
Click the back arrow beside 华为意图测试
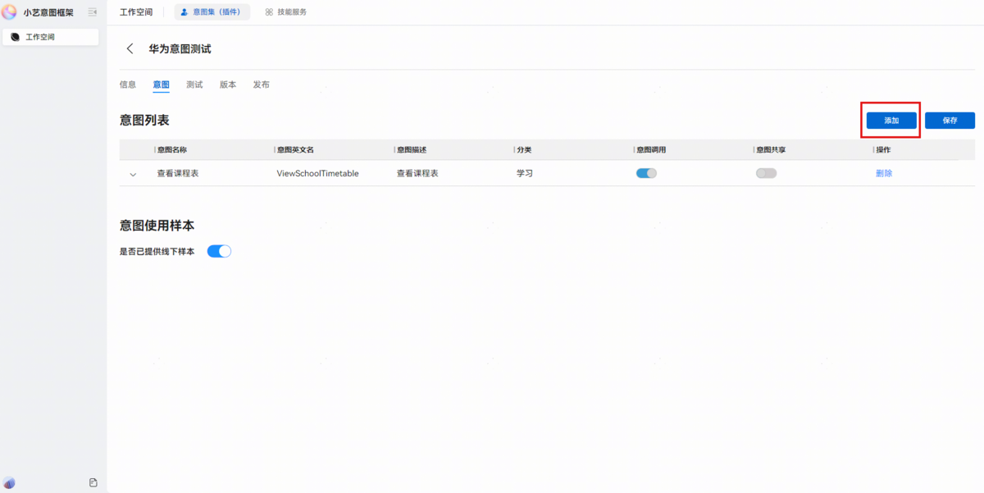[x=130, y=49]
